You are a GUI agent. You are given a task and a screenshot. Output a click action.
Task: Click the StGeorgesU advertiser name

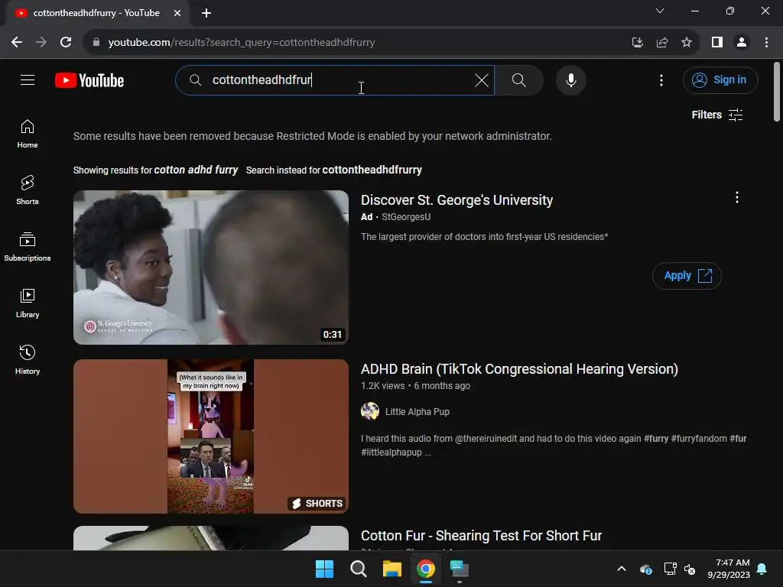pos(406,216)
